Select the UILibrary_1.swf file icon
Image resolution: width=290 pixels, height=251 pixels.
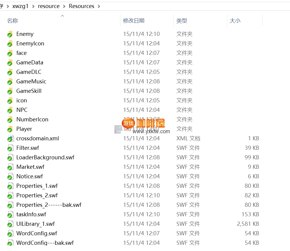click(x=10, y=224)
